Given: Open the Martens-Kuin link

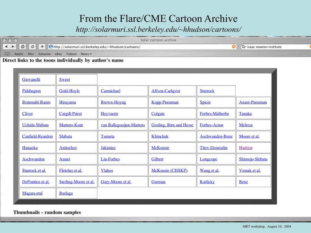Looking at the screenshot, I should click(x=71, y=125).
